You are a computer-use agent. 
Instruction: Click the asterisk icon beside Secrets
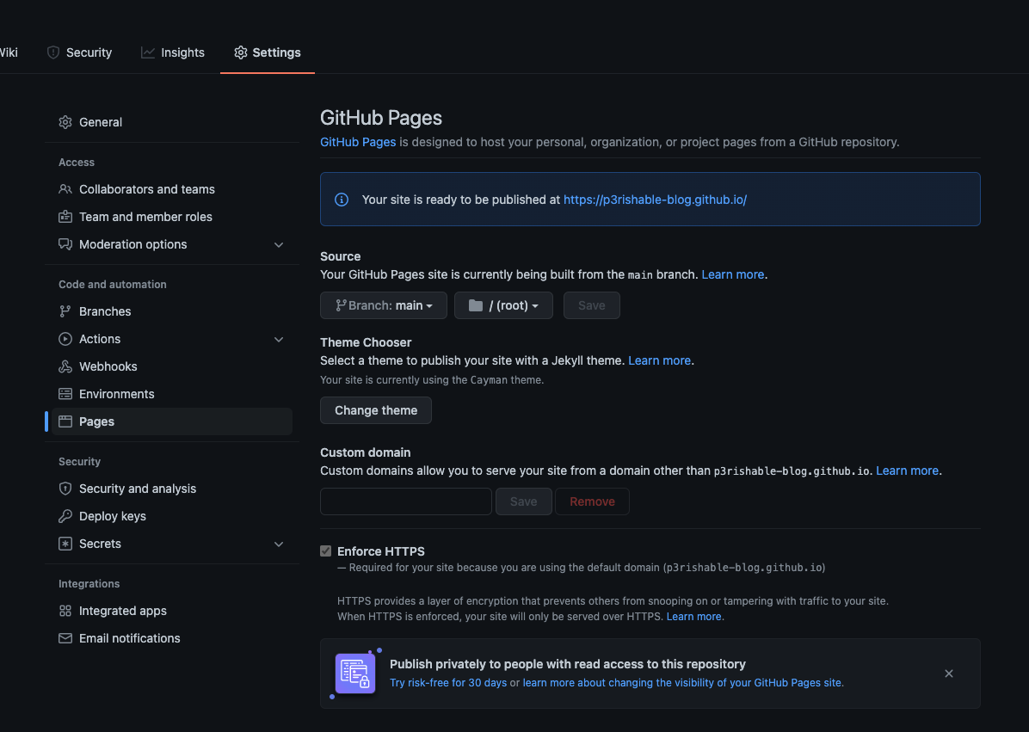click(x=65, y=543)
